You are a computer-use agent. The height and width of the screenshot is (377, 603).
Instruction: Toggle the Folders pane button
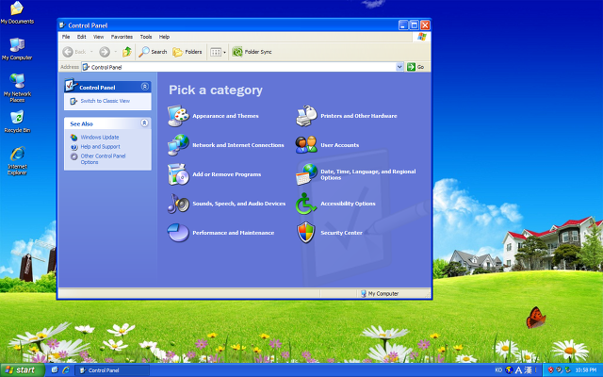[x=187, y=52]
